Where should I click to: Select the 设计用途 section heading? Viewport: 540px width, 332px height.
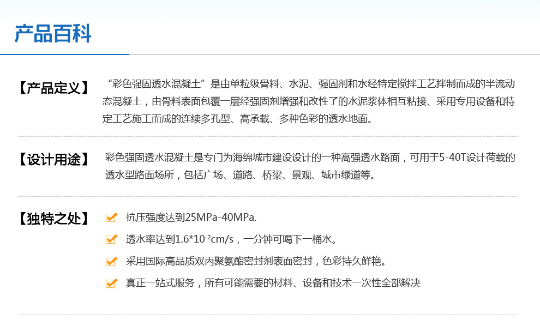[53, 158]
